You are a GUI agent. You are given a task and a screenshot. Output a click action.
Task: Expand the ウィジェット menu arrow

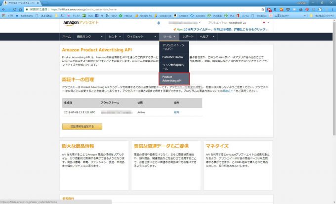pos(155,37)
